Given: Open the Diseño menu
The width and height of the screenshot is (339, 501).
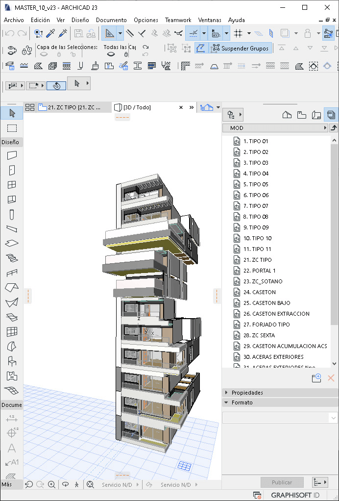Looking at the screenshot, I should [x=80, y=20].
